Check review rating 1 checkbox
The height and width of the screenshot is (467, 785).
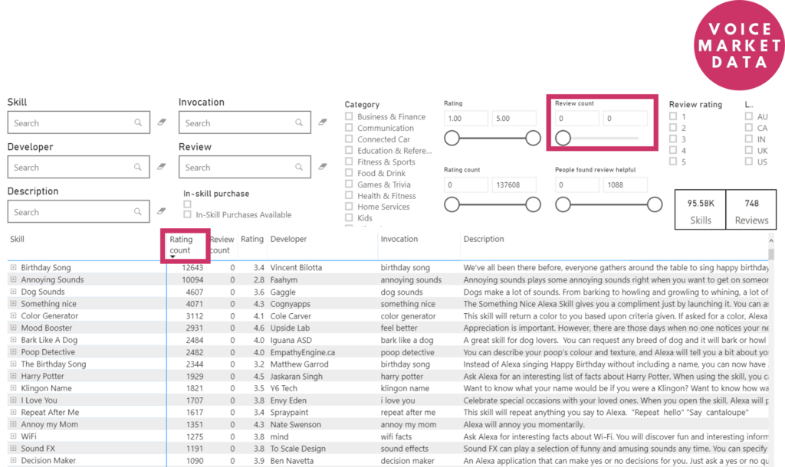[x=673, y=116]
